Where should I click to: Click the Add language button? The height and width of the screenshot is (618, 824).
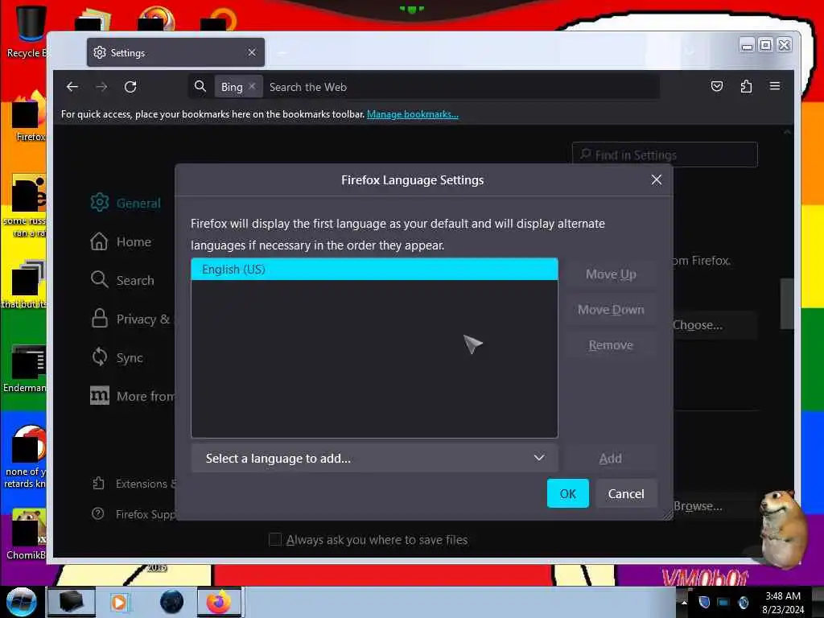[x=611, y=458]
